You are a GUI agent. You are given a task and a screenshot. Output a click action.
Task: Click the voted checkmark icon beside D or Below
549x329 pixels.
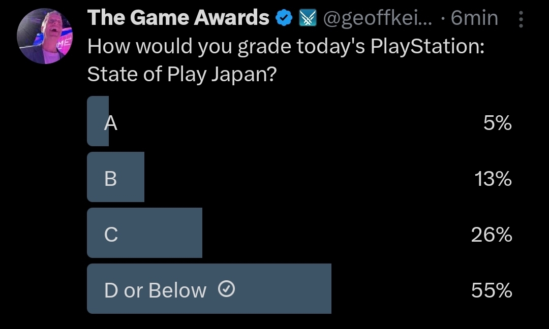(226, 289)
